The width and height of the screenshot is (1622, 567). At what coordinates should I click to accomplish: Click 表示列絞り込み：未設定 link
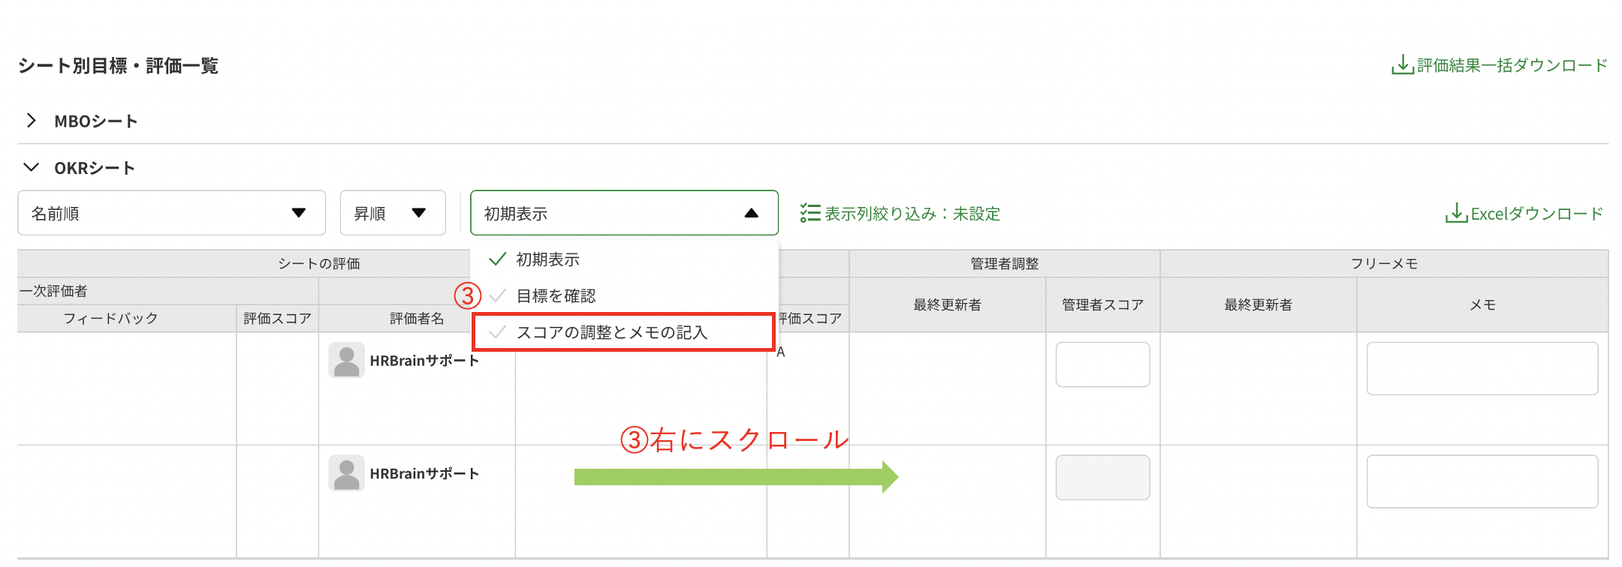(x=912, y=214)
